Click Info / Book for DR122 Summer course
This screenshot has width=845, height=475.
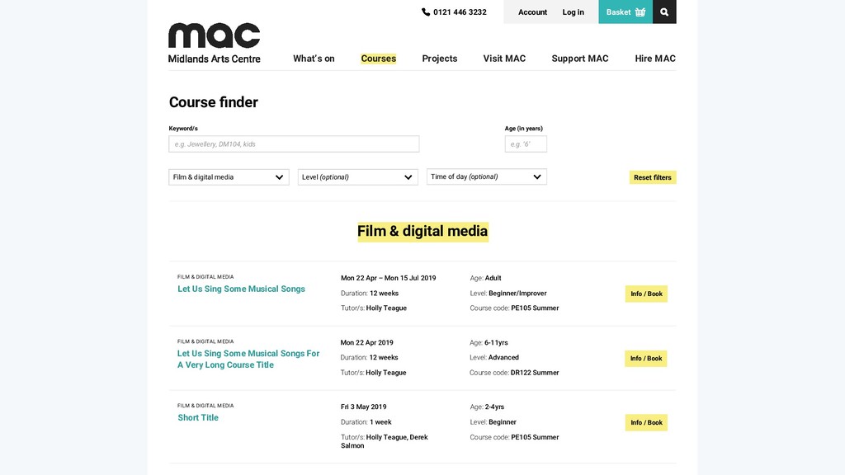coord(646,358)
